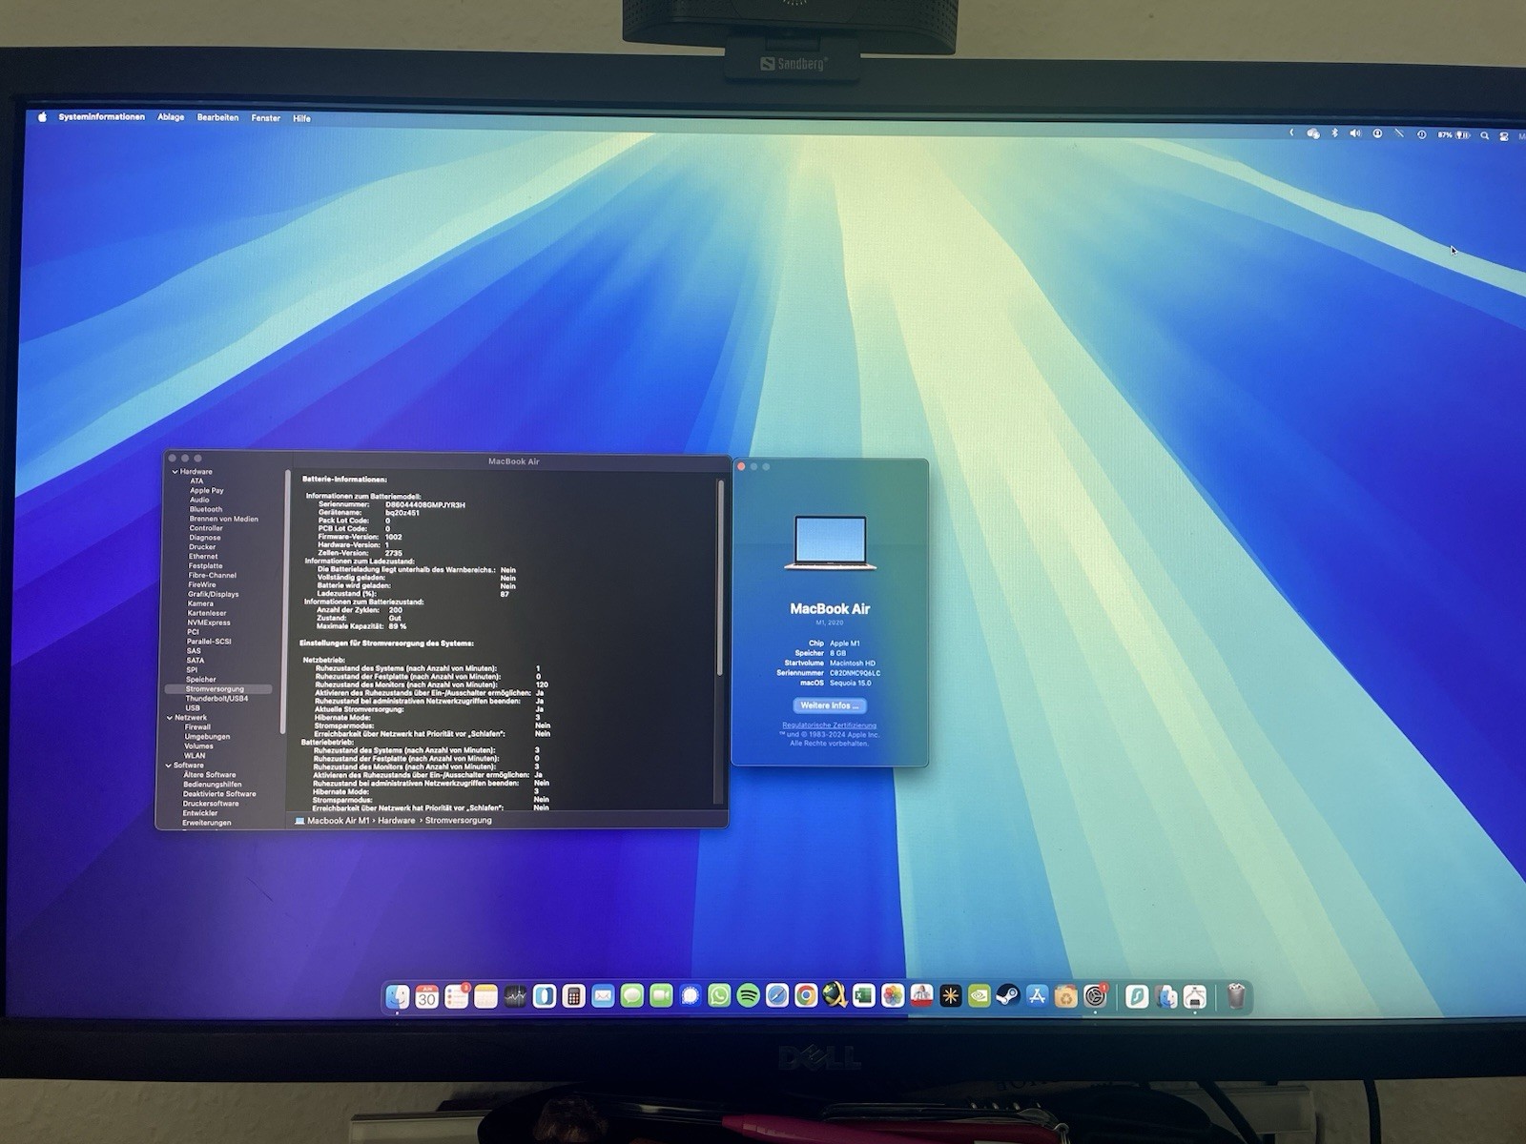Open Bluetooth status in menu bar
1526x1144 pixels.
(1334, 133)
